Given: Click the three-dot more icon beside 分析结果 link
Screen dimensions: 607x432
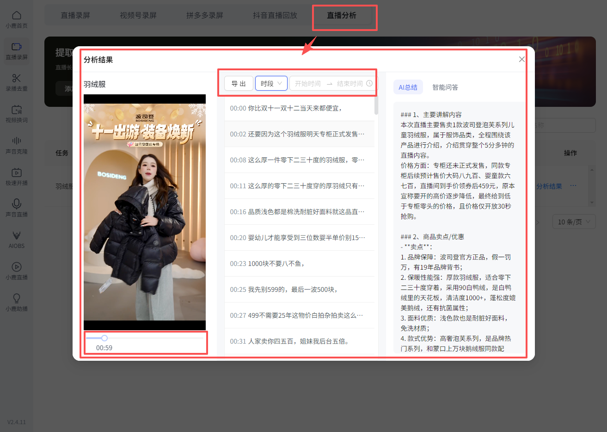Looking at the screenshot, I should pyautogui.click(x=573, y=186).
